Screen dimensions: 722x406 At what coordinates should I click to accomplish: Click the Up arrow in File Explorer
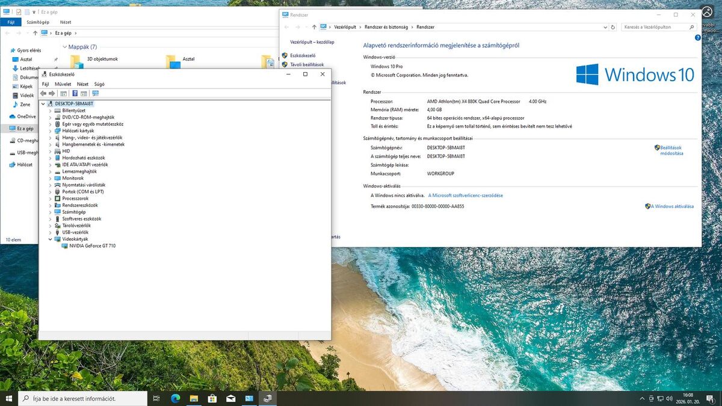click(35, 33)
